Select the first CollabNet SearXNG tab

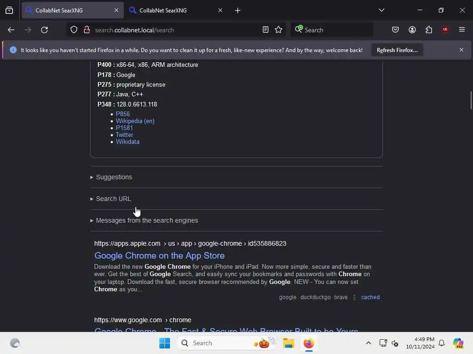(73, 11)
